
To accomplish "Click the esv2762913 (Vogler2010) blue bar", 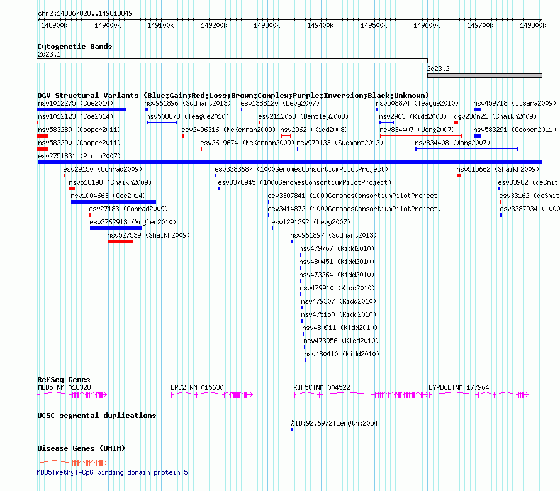I will click(x=116, y=228).
